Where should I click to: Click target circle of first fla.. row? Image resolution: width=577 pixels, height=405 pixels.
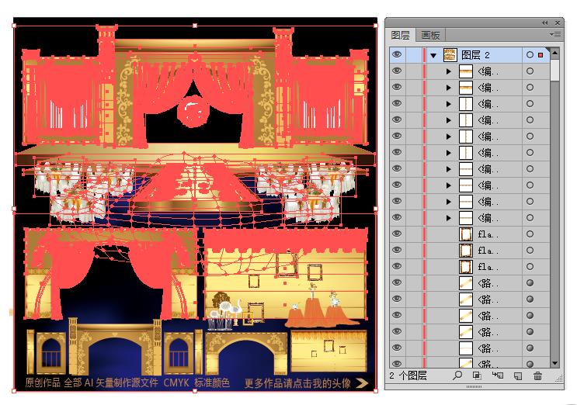click(530, 234)
